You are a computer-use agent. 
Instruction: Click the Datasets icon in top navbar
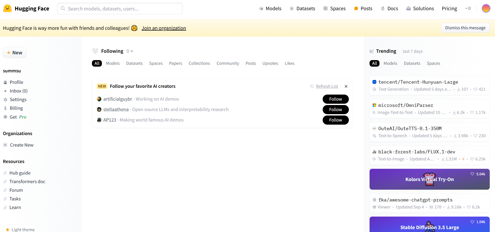(x=292, y=8)
